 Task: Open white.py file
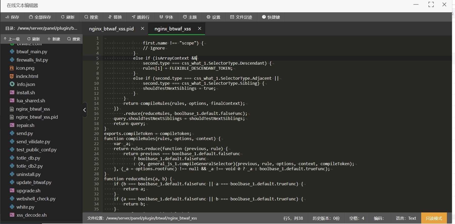tap(25, 207)
